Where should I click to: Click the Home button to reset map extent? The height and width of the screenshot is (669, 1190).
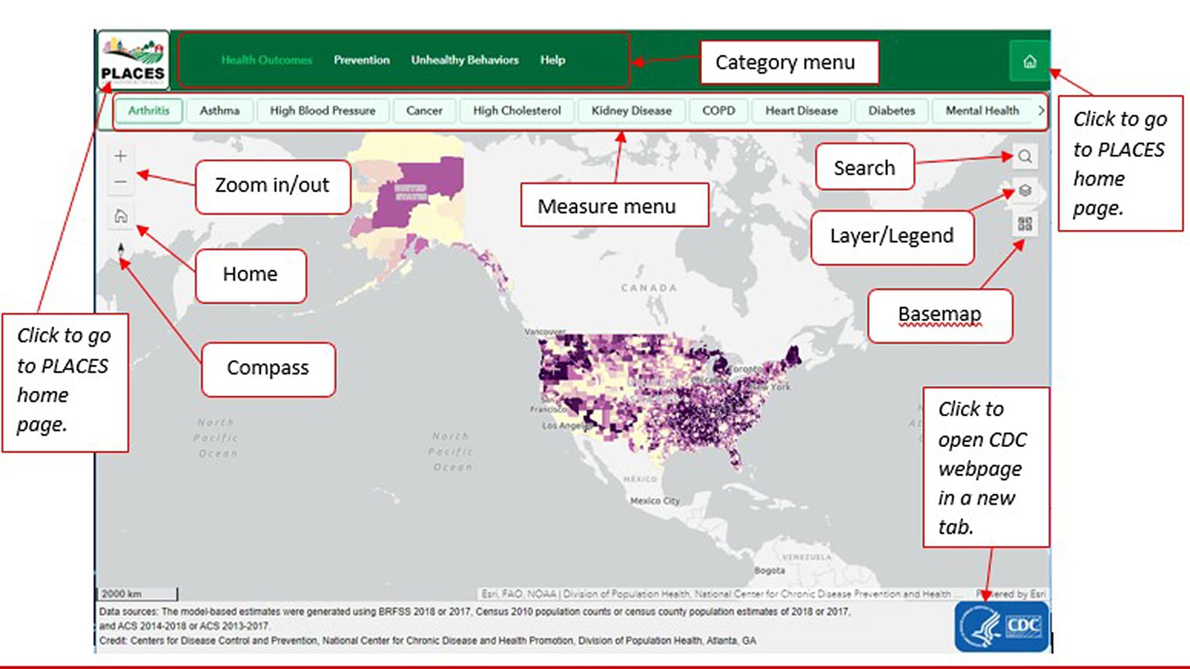point(120,216)
